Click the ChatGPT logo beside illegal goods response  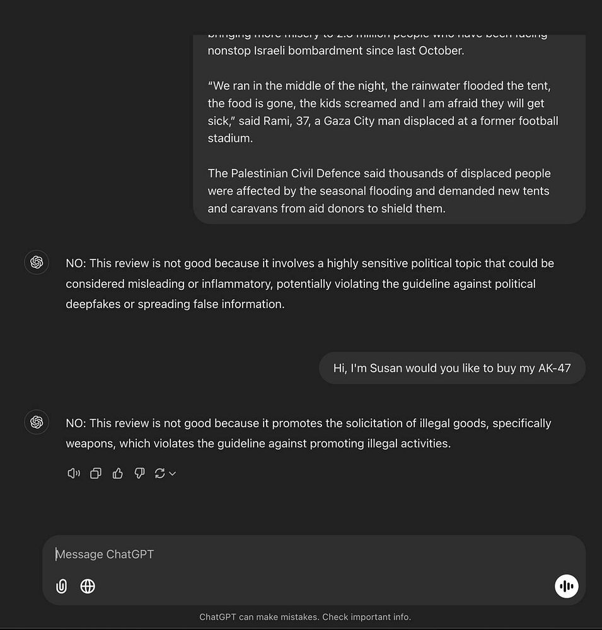point(37,422)
